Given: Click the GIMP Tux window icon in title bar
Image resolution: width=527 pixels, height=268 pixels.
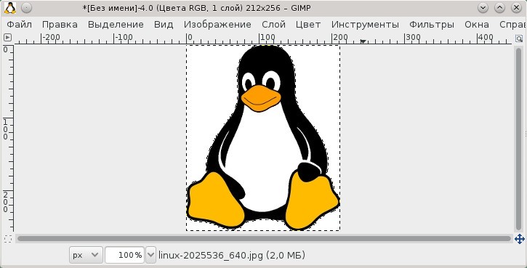Looking at the screenshot, I should (x=10, y=8).
